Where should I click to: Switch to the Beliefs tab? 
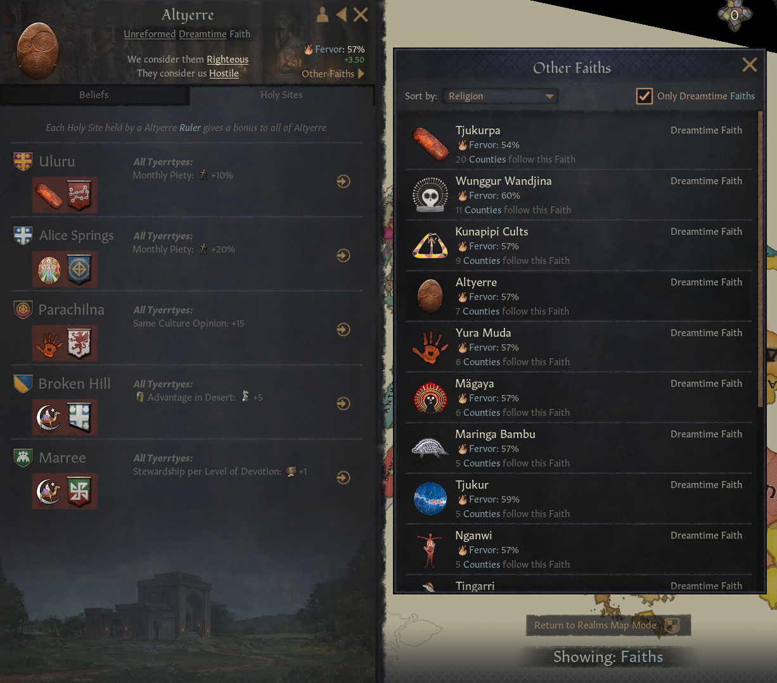pos(94,95)
